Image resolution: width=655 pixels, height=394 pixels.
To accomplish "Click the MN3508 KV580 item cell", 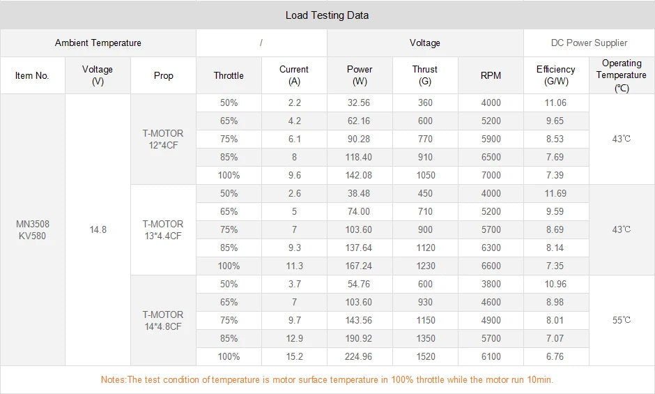I will pos(33,229).
